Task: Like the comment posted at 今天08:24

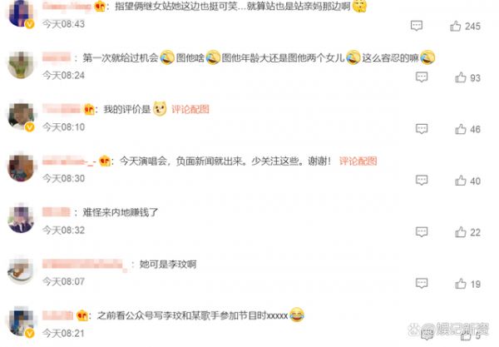Action: [461, 77]
